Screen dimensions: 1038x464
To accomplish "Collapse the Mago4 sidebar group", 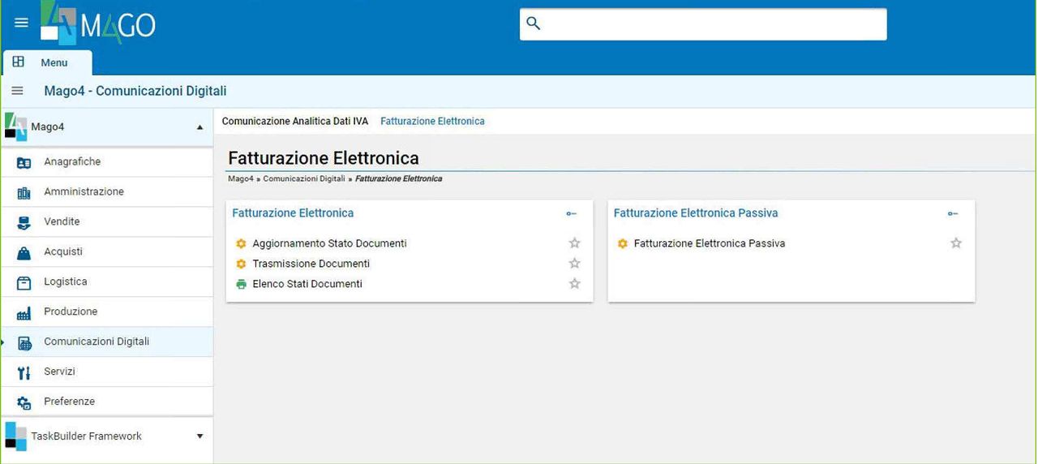I will coord(199,127).
